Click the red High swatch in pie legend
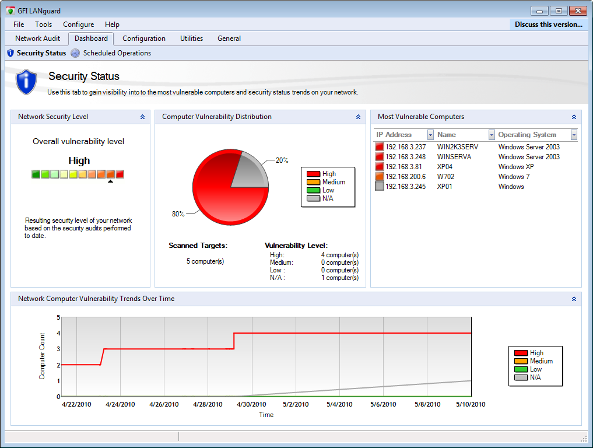 (x=313, y=174)
